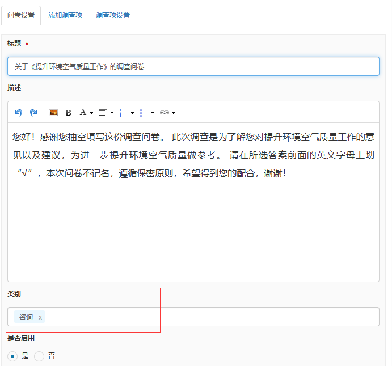Click the redo icon in editor toolbar
Screen dimensions: 392x366
tap(33, 113)
